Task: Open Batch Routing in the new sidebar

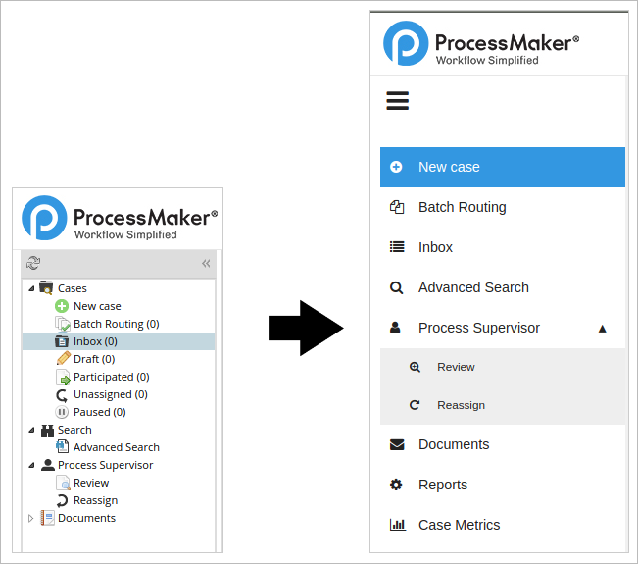Action: [462, 207]
